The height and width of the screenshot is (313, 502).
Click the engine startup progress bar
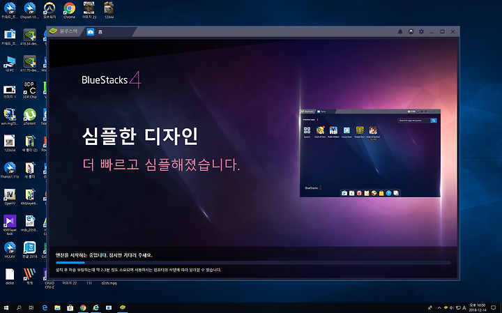point(253,263)
